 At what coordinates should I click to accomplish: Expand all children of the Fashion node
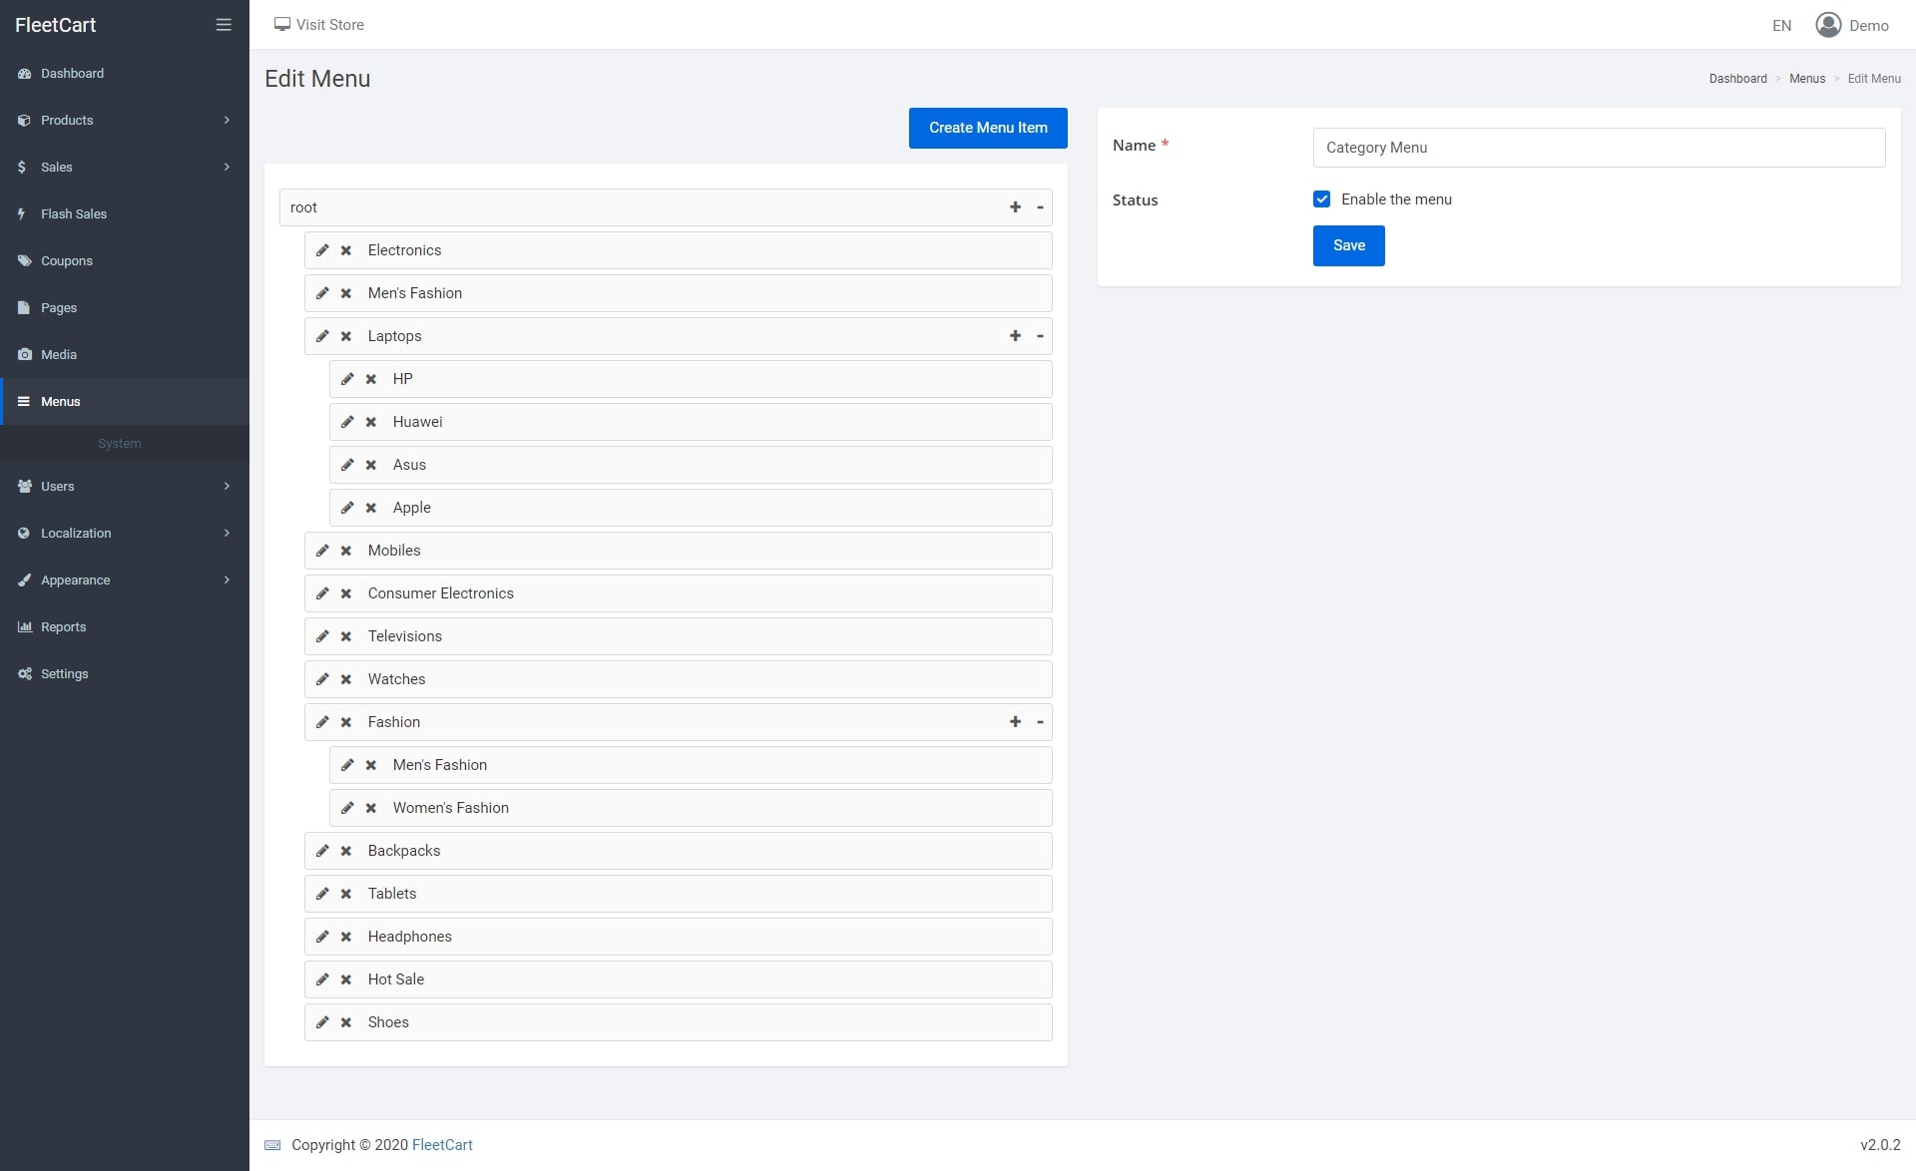pyautogui.click(x=1015, y=722)
